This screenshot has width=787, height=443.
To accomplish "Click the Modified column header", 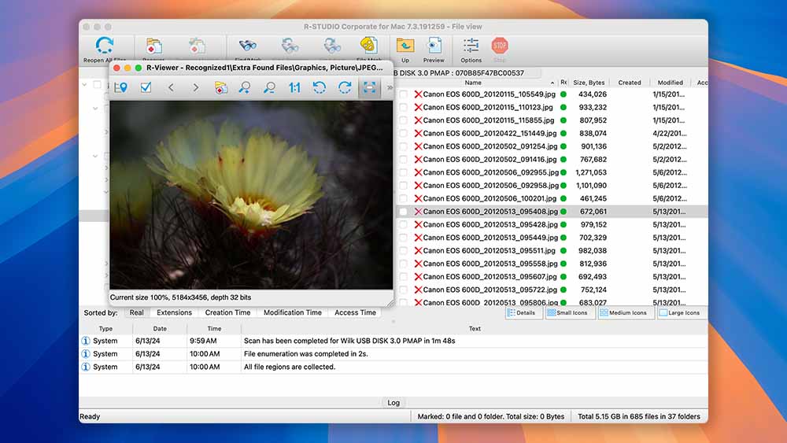I will (670, 83).
